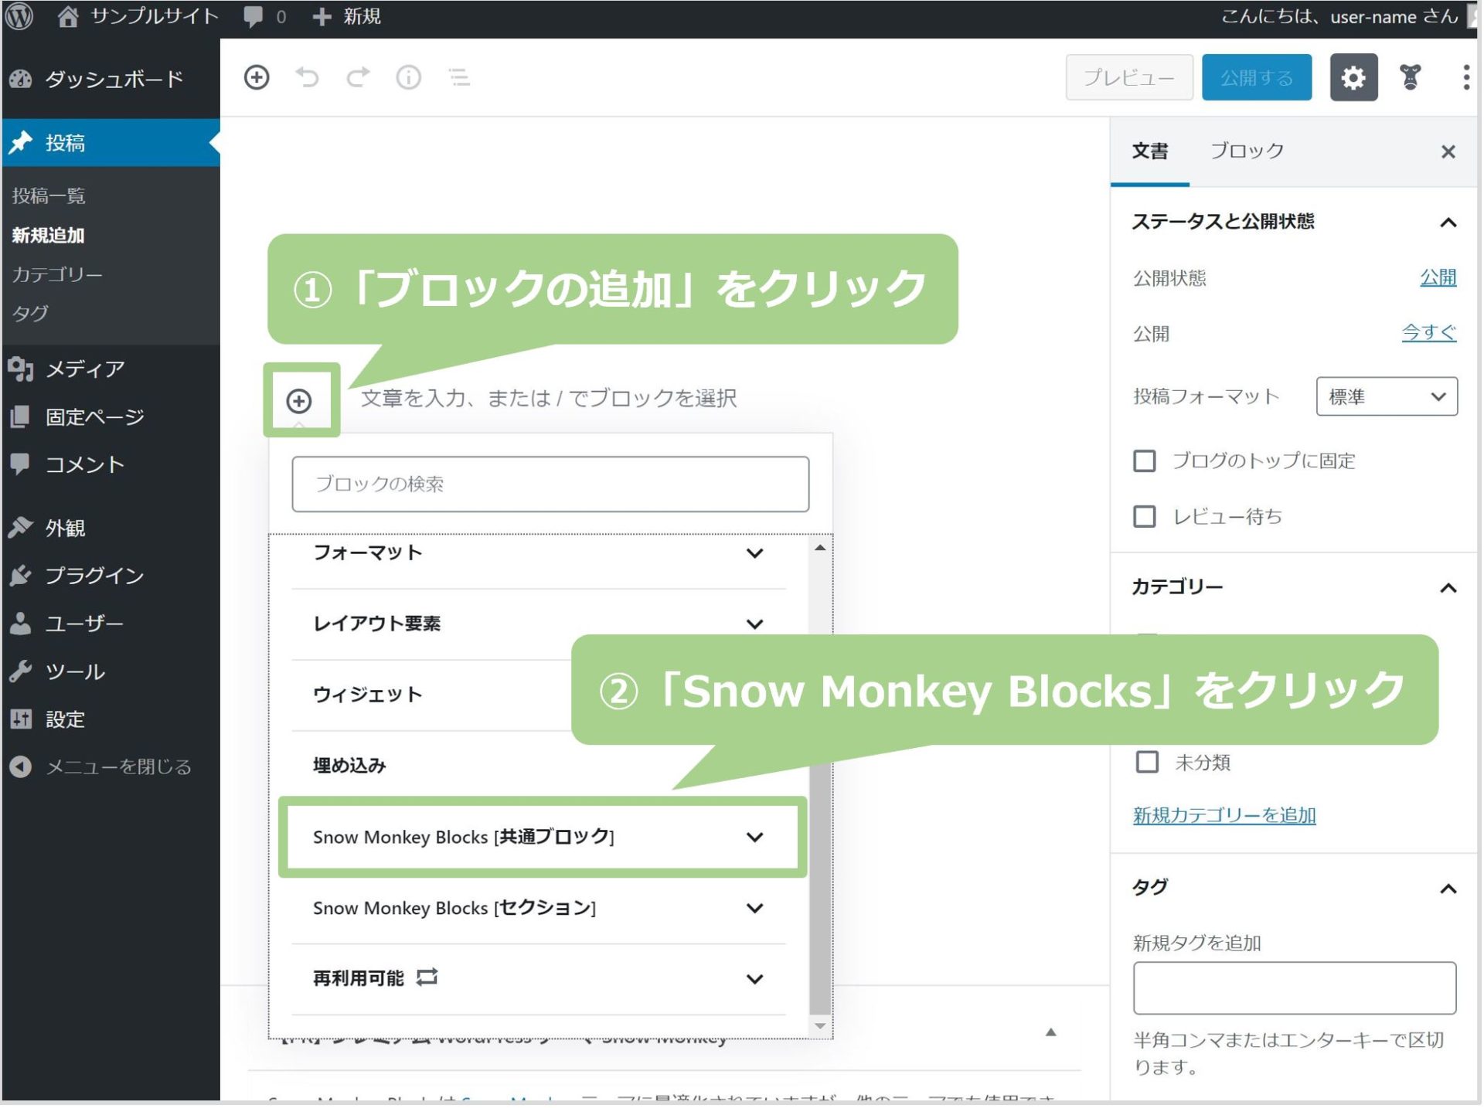The width and height of the screenshot is (1484, 1108).
Task: Click the 新規カテゴリーを追加 link
Action: point(1224,814)
